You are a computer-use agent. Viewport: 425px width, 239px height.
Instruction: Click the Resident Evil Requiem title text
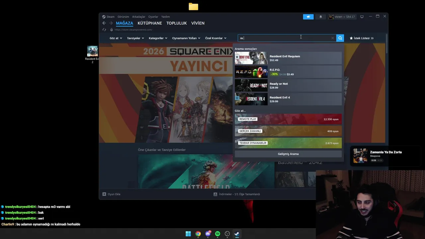[285, 56]
